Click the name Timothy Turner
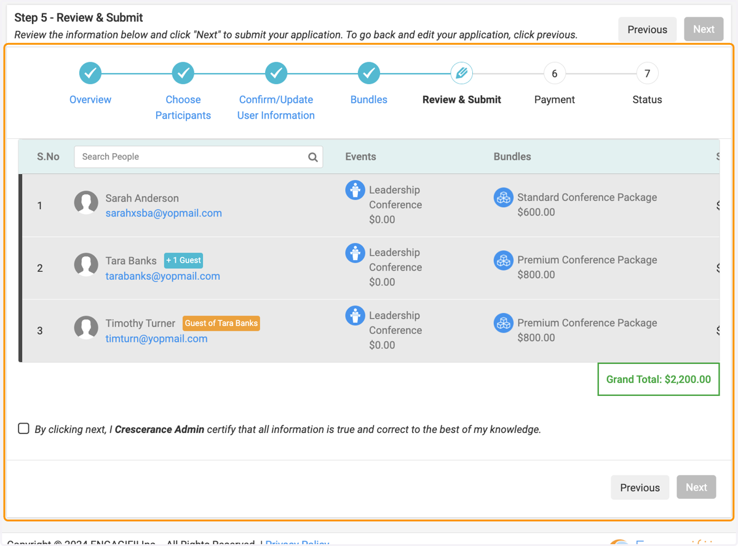This screenshot has width=738, height=546. [140, 323]
